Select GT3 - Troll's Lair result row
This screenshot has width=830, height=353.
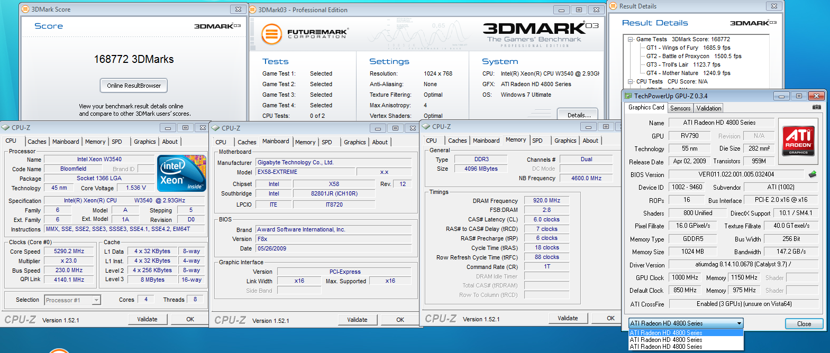pyautogui.click(x=683, y=64)
